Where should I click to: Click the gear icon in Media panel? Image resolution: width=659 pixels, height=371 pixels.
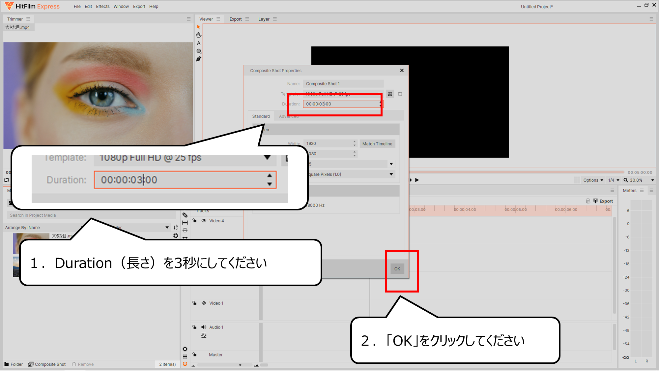[176, 236]
